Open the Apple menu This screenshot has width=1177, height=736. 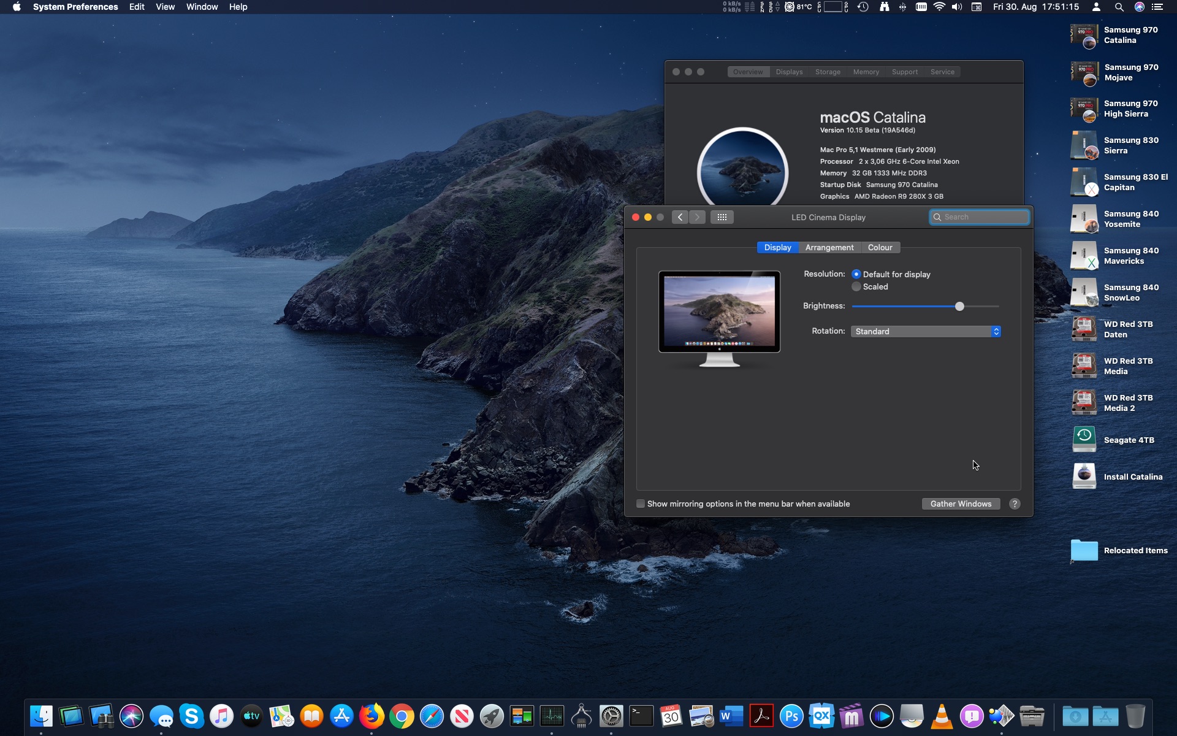17,7
